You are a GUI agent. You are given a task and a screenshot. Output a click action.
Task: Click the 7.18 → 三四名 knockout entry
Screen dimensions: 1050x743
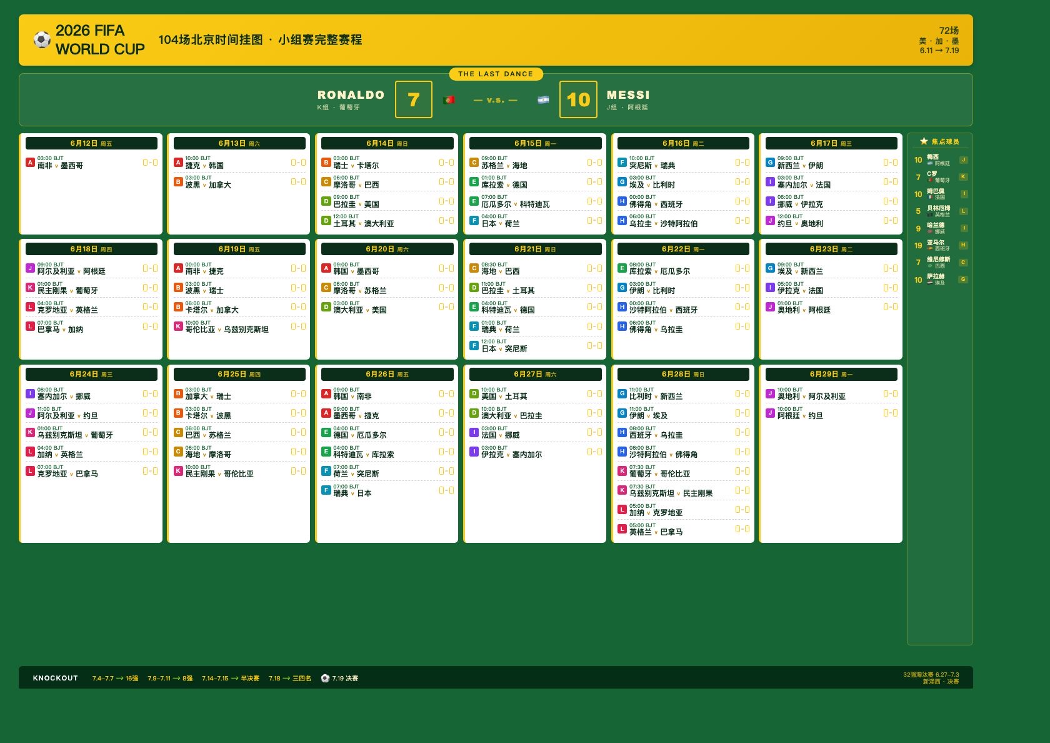[290, 678]
